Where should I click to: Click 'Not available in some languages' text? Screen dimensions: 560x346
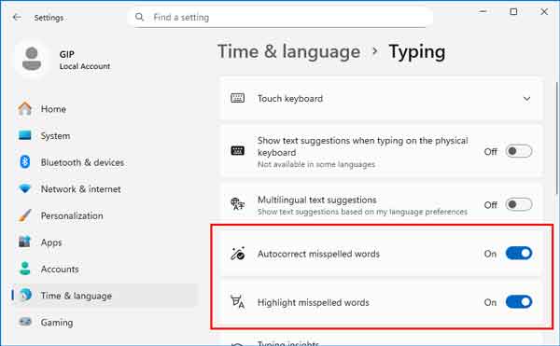316,164
